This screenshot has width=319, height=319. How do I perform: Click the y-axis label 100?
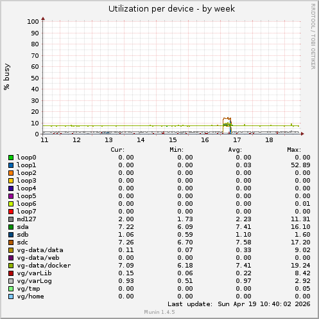(x=33, y=22)
